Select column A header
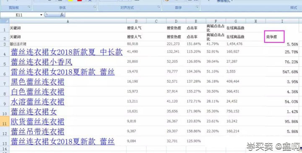302x153 pixels. [68, 21]
